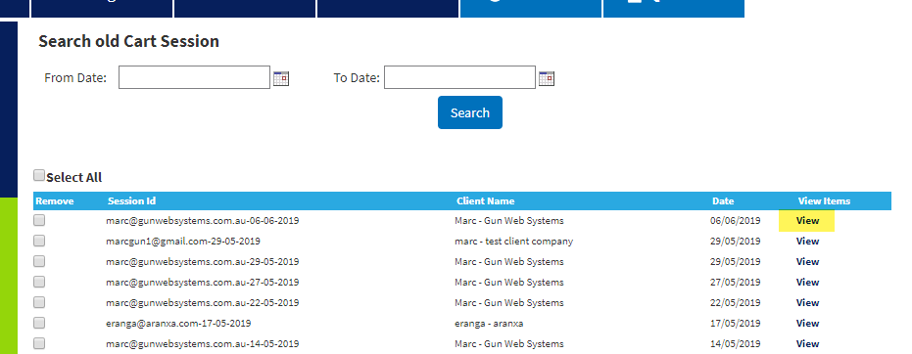The width and height of the screenshot is (912, 354).
Task: Click client name 'marc - test client company'
Action: coord(513,241)
